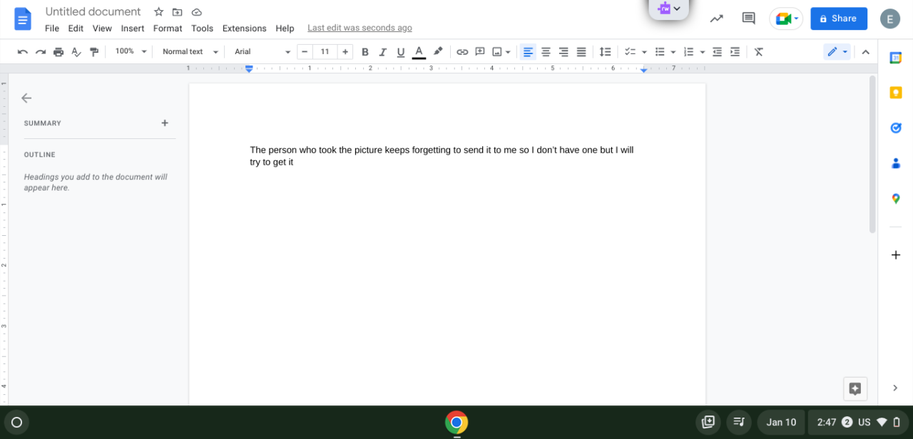
Task: Open Google Keep side panel
Action: tap(896, 93)
